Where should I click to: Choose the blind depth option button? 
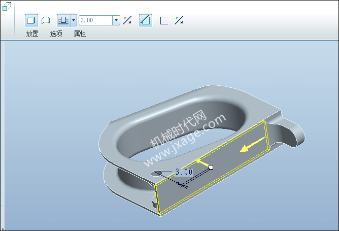63,20
